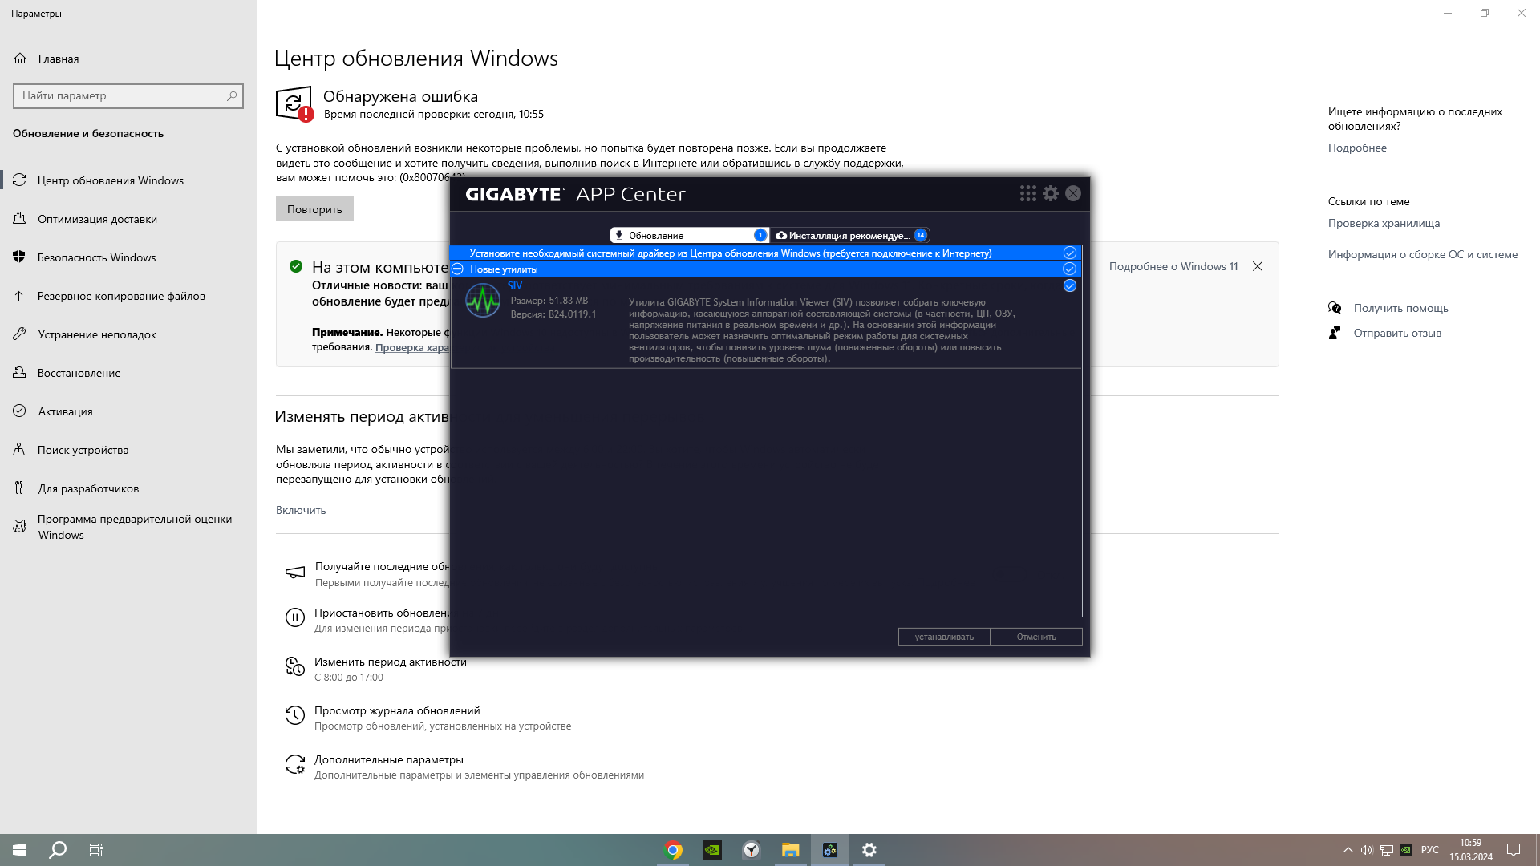The width and height of the screenshot is (1540, 866).
Task: Open Google Chrome from the taskbar
Action: pos(674,850)
